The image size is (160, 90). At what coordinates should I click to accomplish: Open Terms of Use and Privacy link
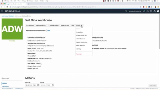(x=8, y=89)
